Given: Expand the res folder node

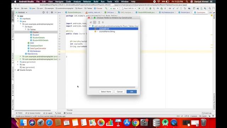Looking at the screenshot, I should tap(18, 65).
